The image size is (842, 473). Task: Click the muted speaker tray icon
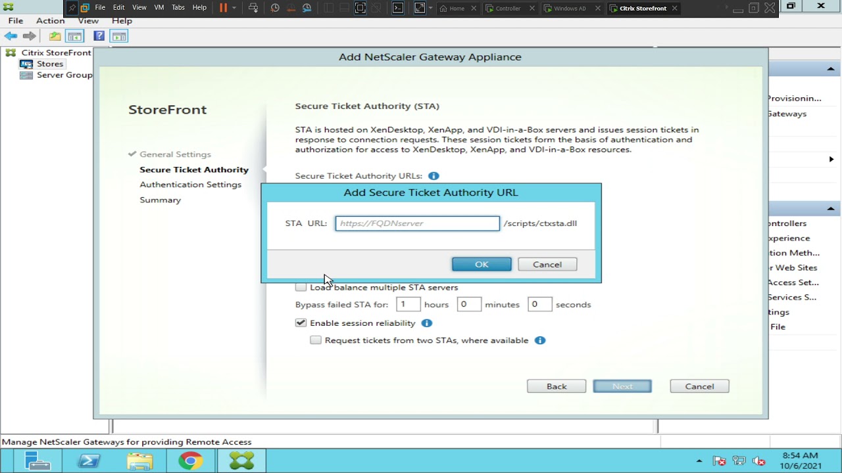pyautogui.click(x=758, y=461)
